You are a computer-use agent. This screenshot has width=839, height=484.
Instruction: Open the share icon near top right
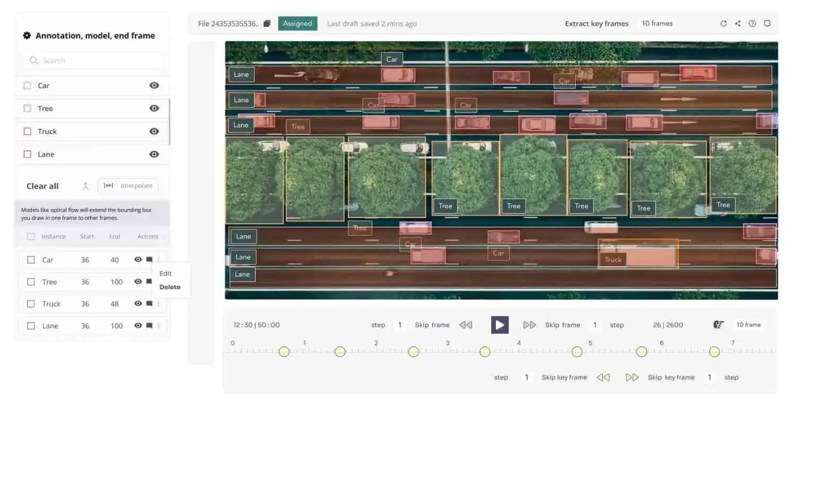[738, 23]
